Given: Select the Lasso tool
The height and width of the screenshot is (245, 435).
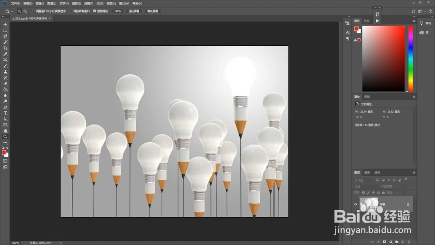Looking at the screenshot, I should pos(5,37).
